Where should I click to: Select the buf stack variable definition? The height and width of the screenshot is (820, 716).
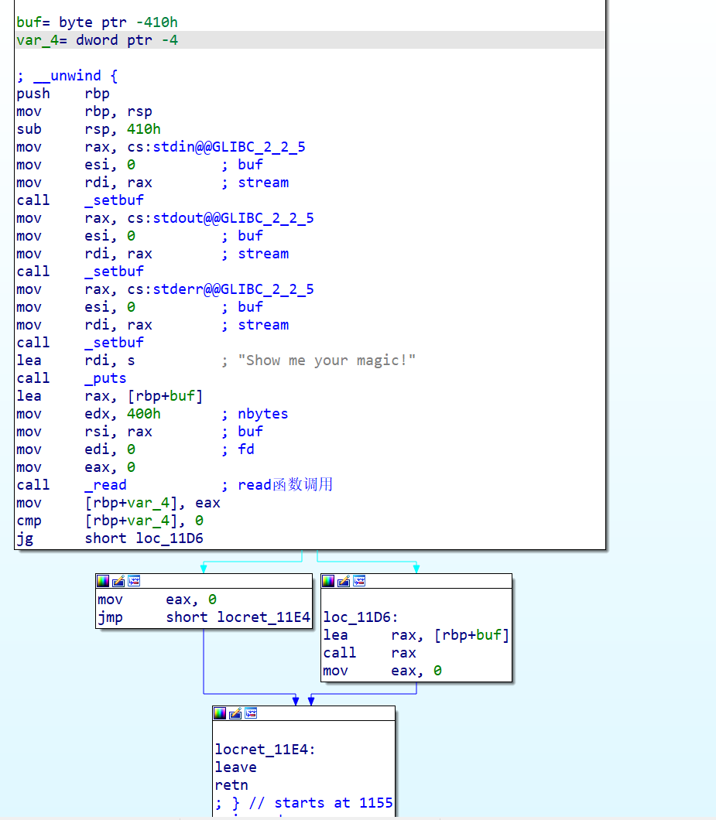point(27,22)
